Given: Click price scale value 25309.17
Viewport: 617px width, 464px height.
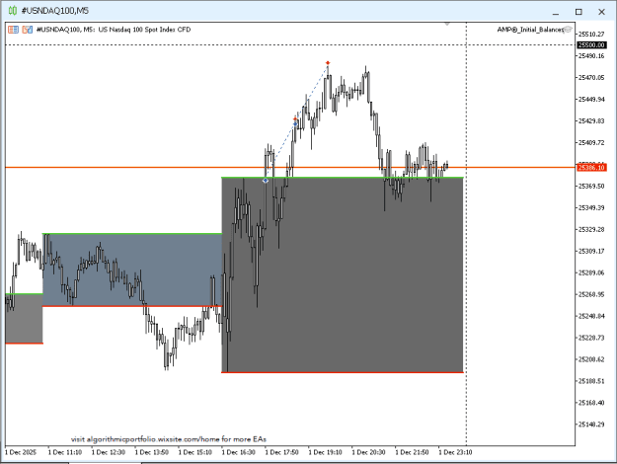Looking at the screenshot, I should click(x=591, y=251).
